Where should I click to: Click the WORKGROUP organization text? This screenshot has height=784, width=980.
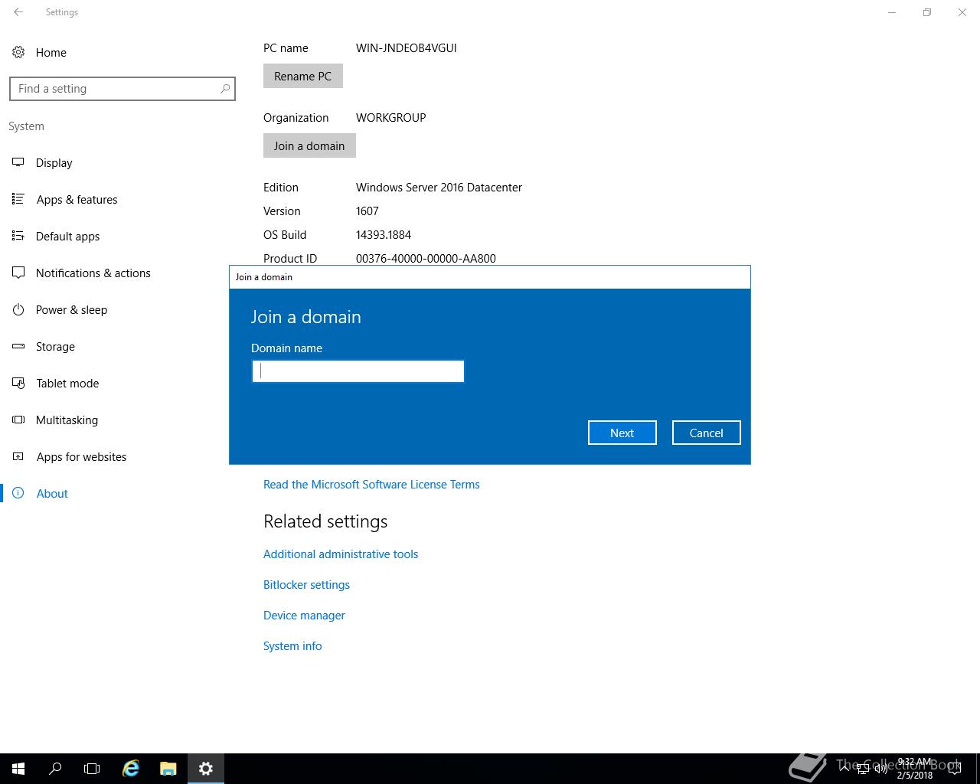(391, 117)
